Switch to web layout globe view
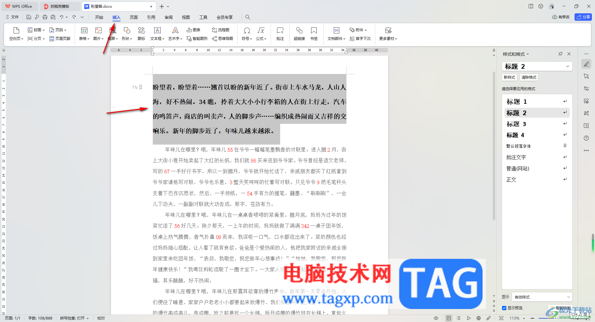The width and height of the screenshot is (595, 322). pos(478,318)
